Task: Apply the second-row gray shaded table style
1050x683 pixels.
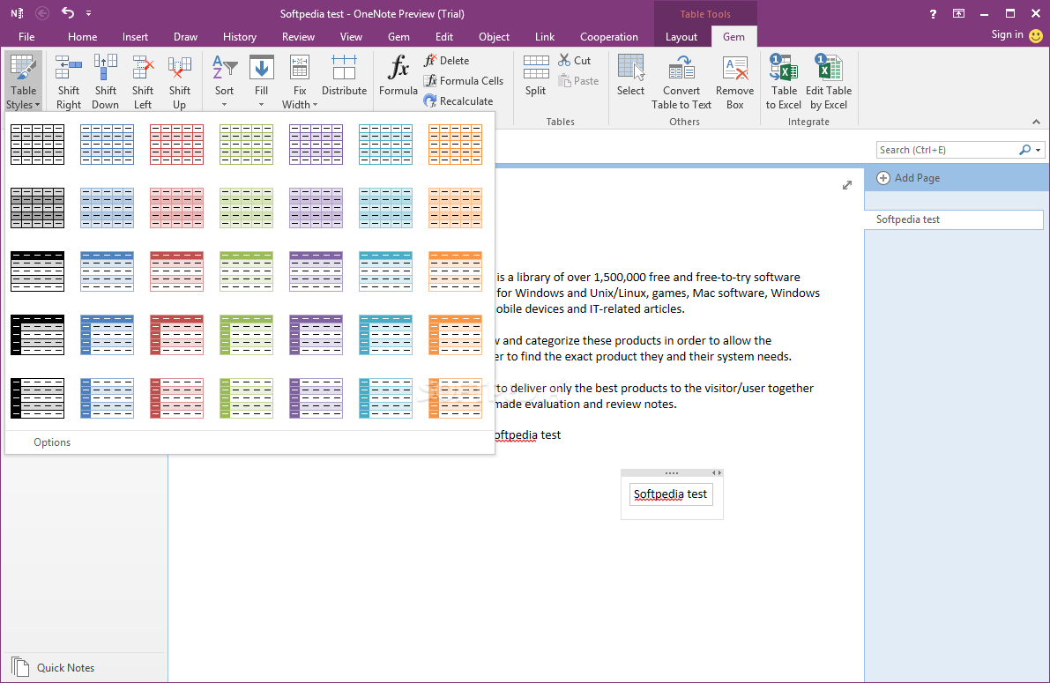Action: [x=38, y=208]
